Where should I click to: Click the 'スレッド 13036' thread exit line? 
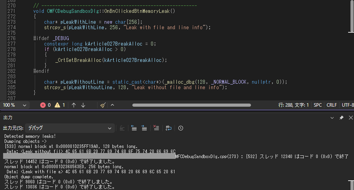tap(60, 187)
